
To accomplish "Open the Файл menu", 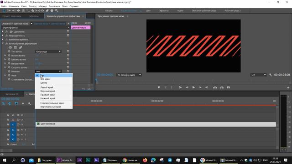I will coord(4,6).
